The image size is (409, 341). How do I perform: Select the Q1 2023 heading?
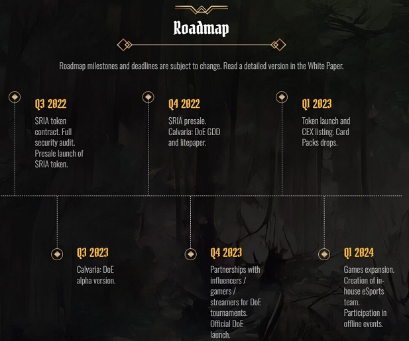(x=317, y=104)
